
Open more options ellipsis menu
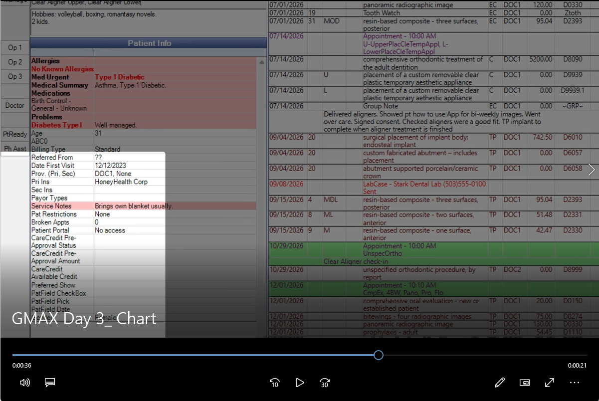pyautogui.click(x=574, y=383)
